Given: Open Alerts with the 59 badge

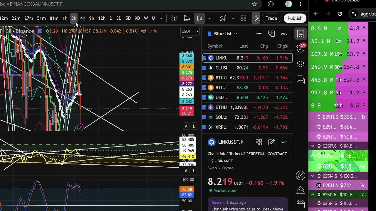Looking at the screenshot, I should (x=301, y=48).
